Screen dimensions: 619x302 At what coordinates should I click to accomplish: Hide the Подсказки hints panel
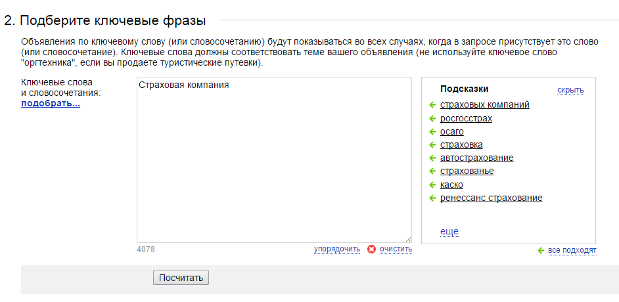570,91
